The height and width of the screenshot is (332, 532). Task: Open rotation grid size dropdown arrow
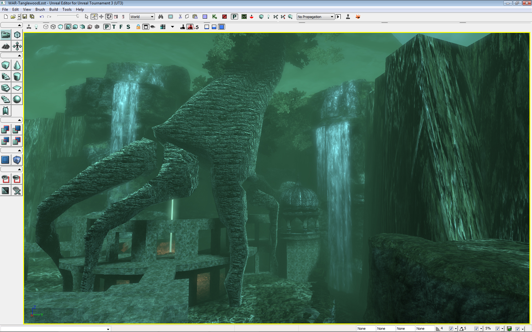coord(481,329)
